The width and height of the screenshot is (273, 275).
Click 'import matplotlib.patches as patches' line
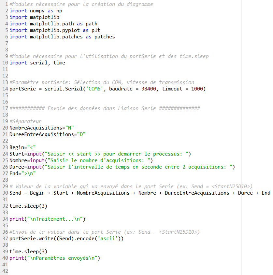62,37
